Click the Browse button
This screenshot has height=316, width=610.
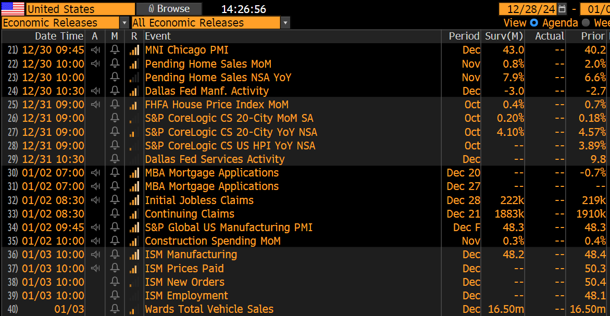pos(169,8)
